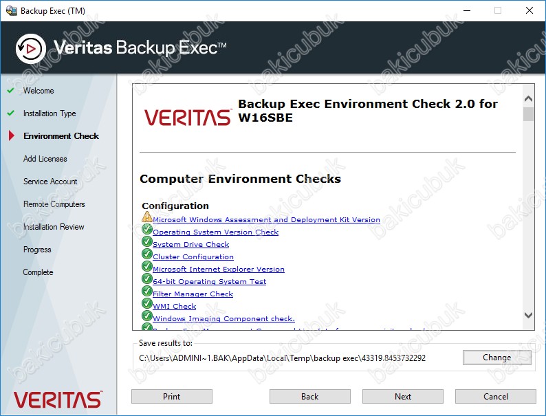Select the Installation Review step
This screenshot has width=546, height=416.
pos(54,227)
